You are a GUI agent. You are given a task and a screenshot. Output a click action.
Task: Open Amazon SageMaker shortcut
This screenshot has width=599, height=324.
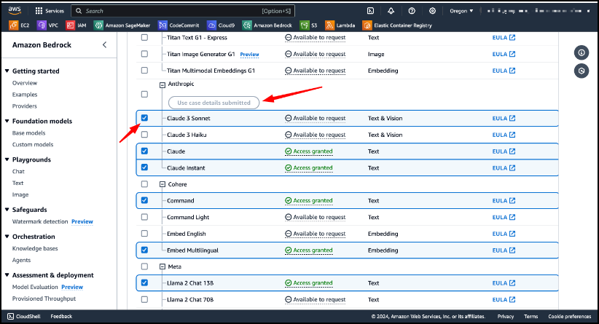coord(122,25)
